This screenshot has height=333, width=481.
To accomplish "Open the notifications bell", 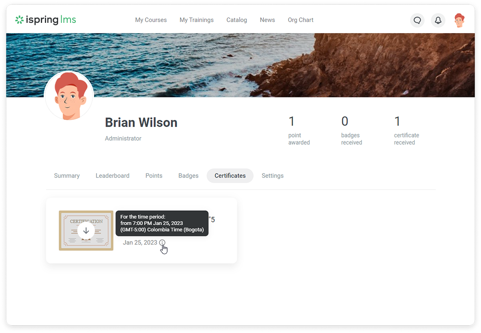I will pyautogui.click(x=438, y=20).
